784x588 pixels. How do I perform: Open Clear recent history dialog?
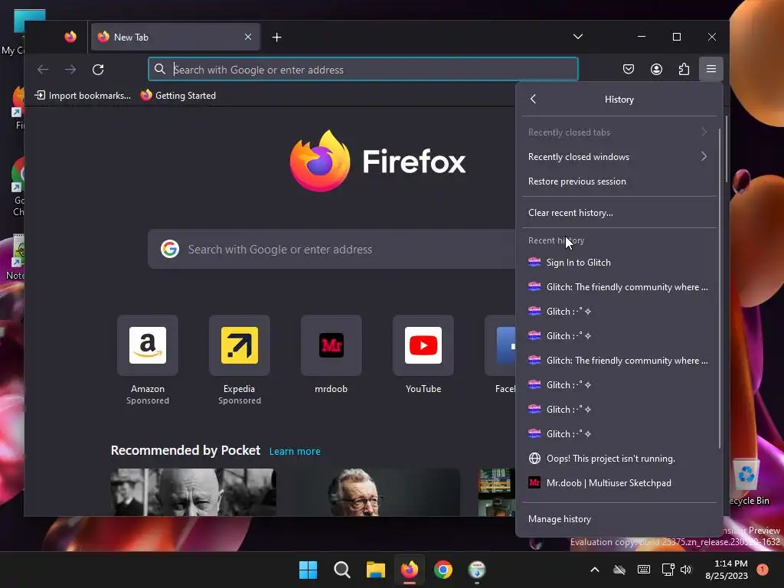click(x=619, y=213)
